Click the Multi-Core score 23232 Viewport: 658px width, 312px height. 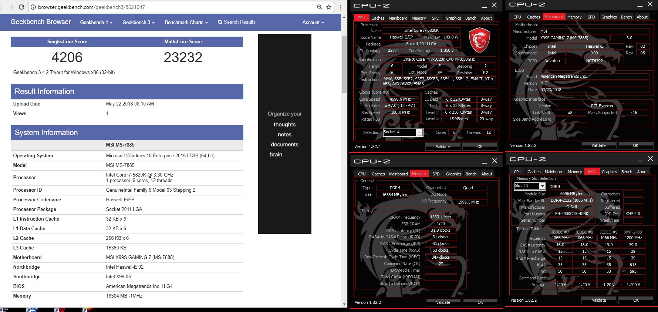[183, 57]
